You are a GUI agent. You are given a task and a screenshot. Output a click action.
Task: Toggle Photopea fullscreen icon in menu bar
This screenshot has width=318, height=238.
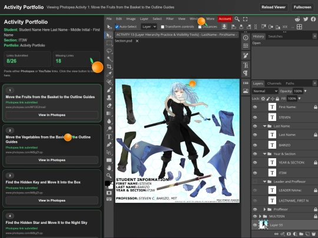pyautogui.click(x=245, y=19)
